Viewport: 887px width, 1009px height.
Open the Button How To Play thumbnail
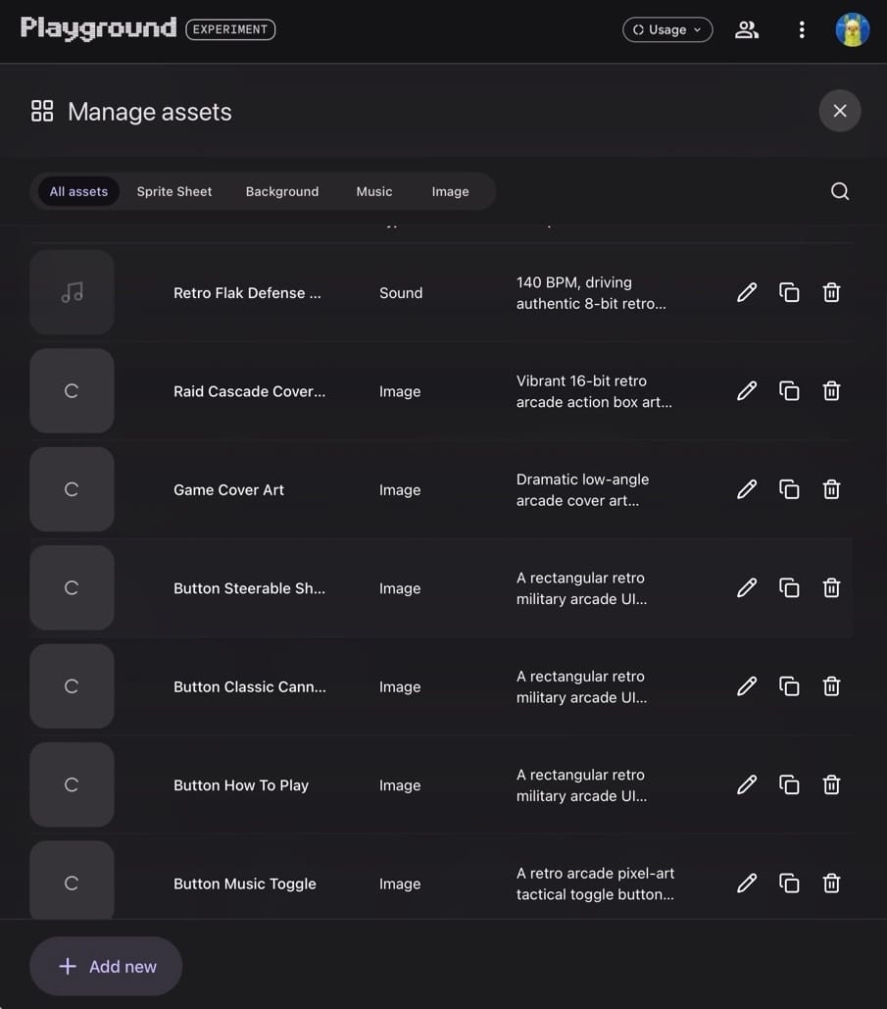pos(73,784)
